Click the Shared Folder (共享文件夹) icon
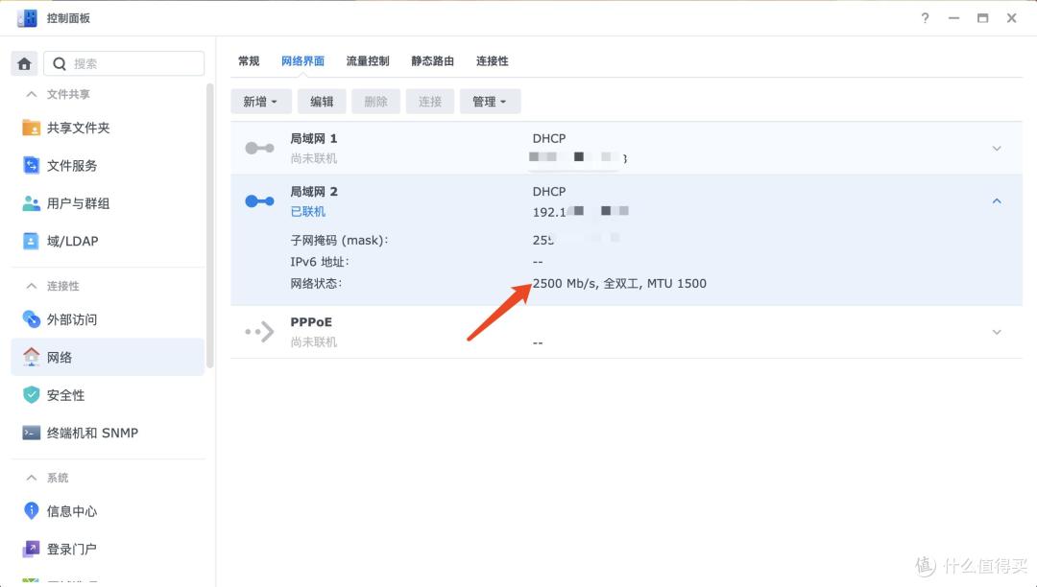The image size is (1037, 587). click(31, 128)
